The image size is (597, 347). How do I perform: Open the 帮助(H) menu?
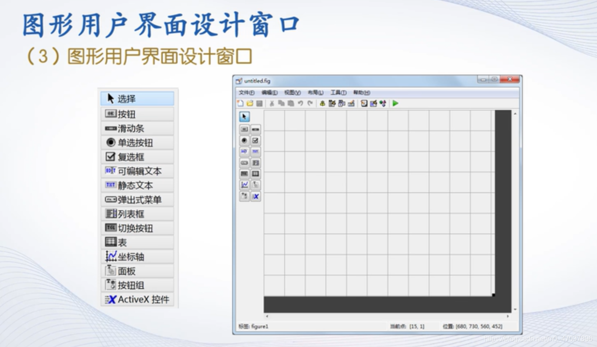(361, 93)
